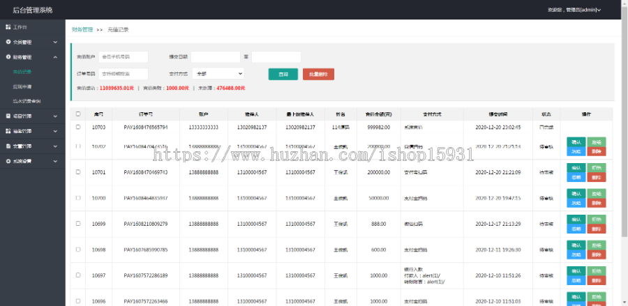Open the 支付方式 payment method dropdown
The height and width of the screenshot is (306, 628).
(218, 73)
